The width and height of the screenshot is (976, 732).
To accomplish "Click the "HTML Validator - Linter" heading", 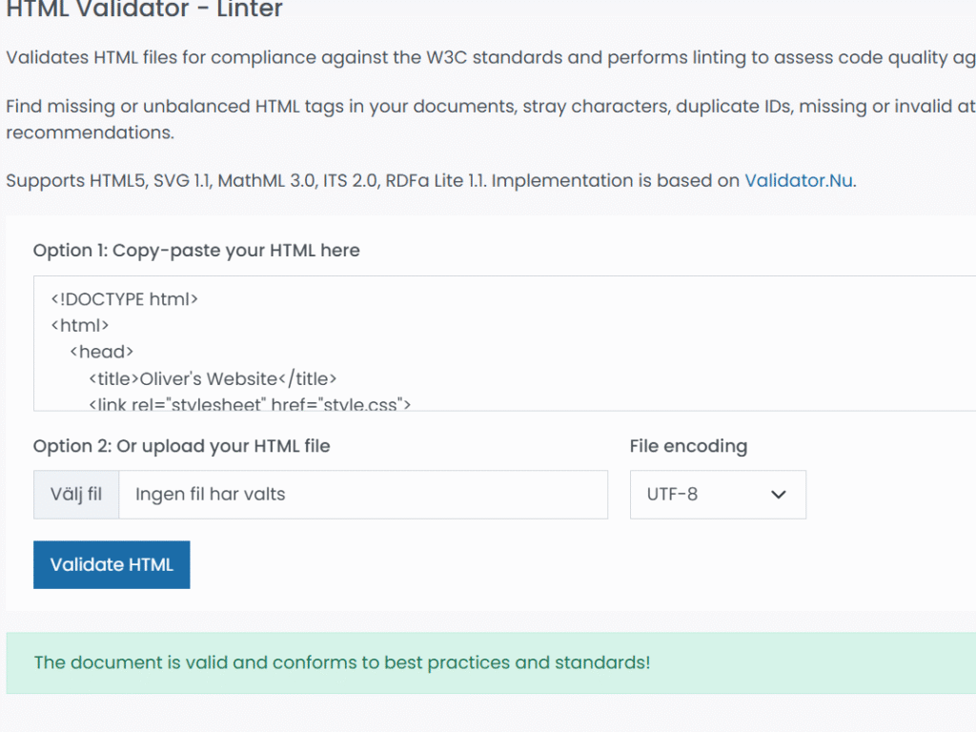I will [x=145, y=11].
